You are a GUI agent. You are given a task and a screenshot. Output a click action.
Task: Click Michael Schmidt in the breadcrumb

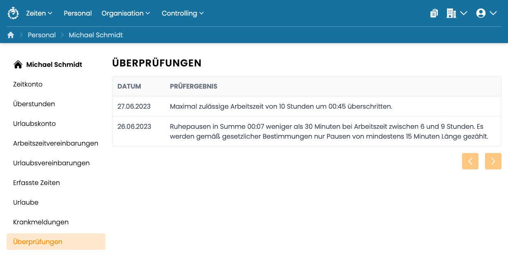[96, 35]
